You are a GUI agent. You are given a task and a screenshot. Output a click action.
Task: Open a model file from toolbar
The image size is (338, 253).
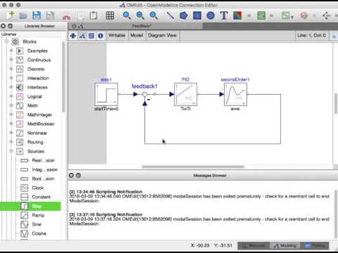pos(23,15)
